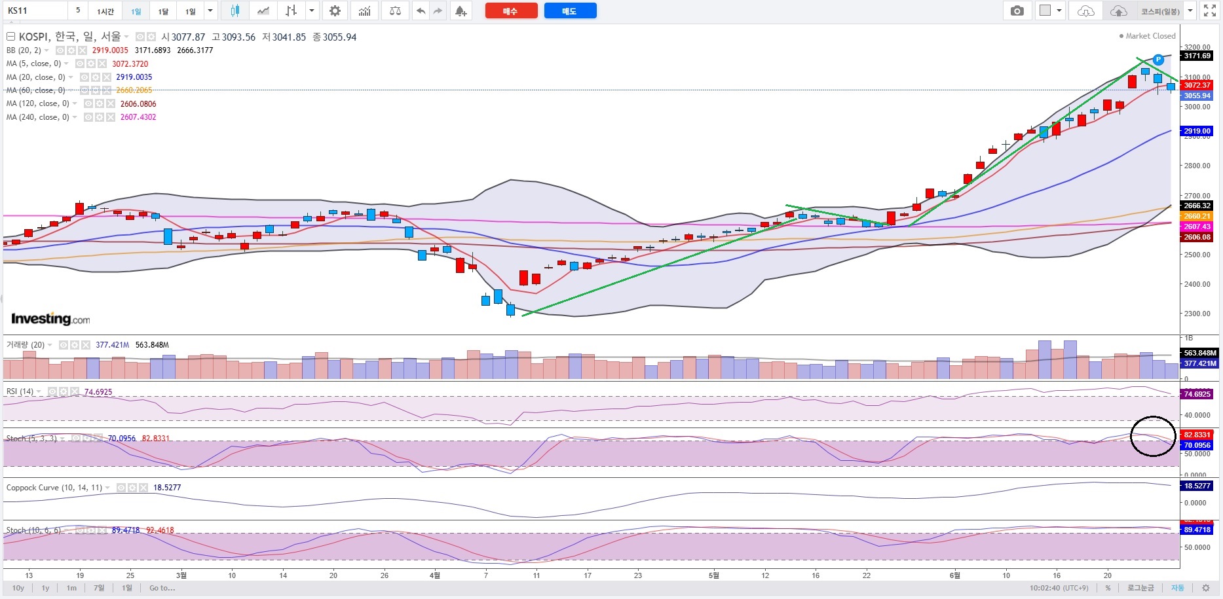Remove the MA (120, close, 0) indicator
This screenshot has height=599, width=1223.
pyautogui.click(x=110, y=103)
